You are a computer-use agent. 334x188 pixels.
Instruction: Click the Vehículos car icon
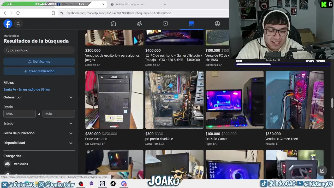click(8, 164)
